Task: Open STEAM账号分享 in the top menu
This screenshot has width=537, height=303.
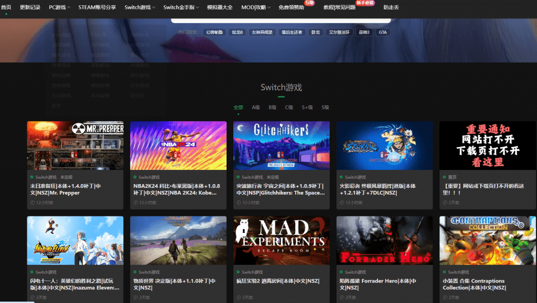Action: (x=97, y=7)
